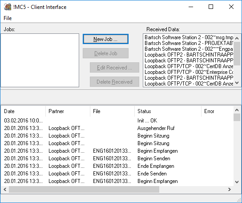Click the log's vertical scrollbar down arrow

[x=237, y=182]
